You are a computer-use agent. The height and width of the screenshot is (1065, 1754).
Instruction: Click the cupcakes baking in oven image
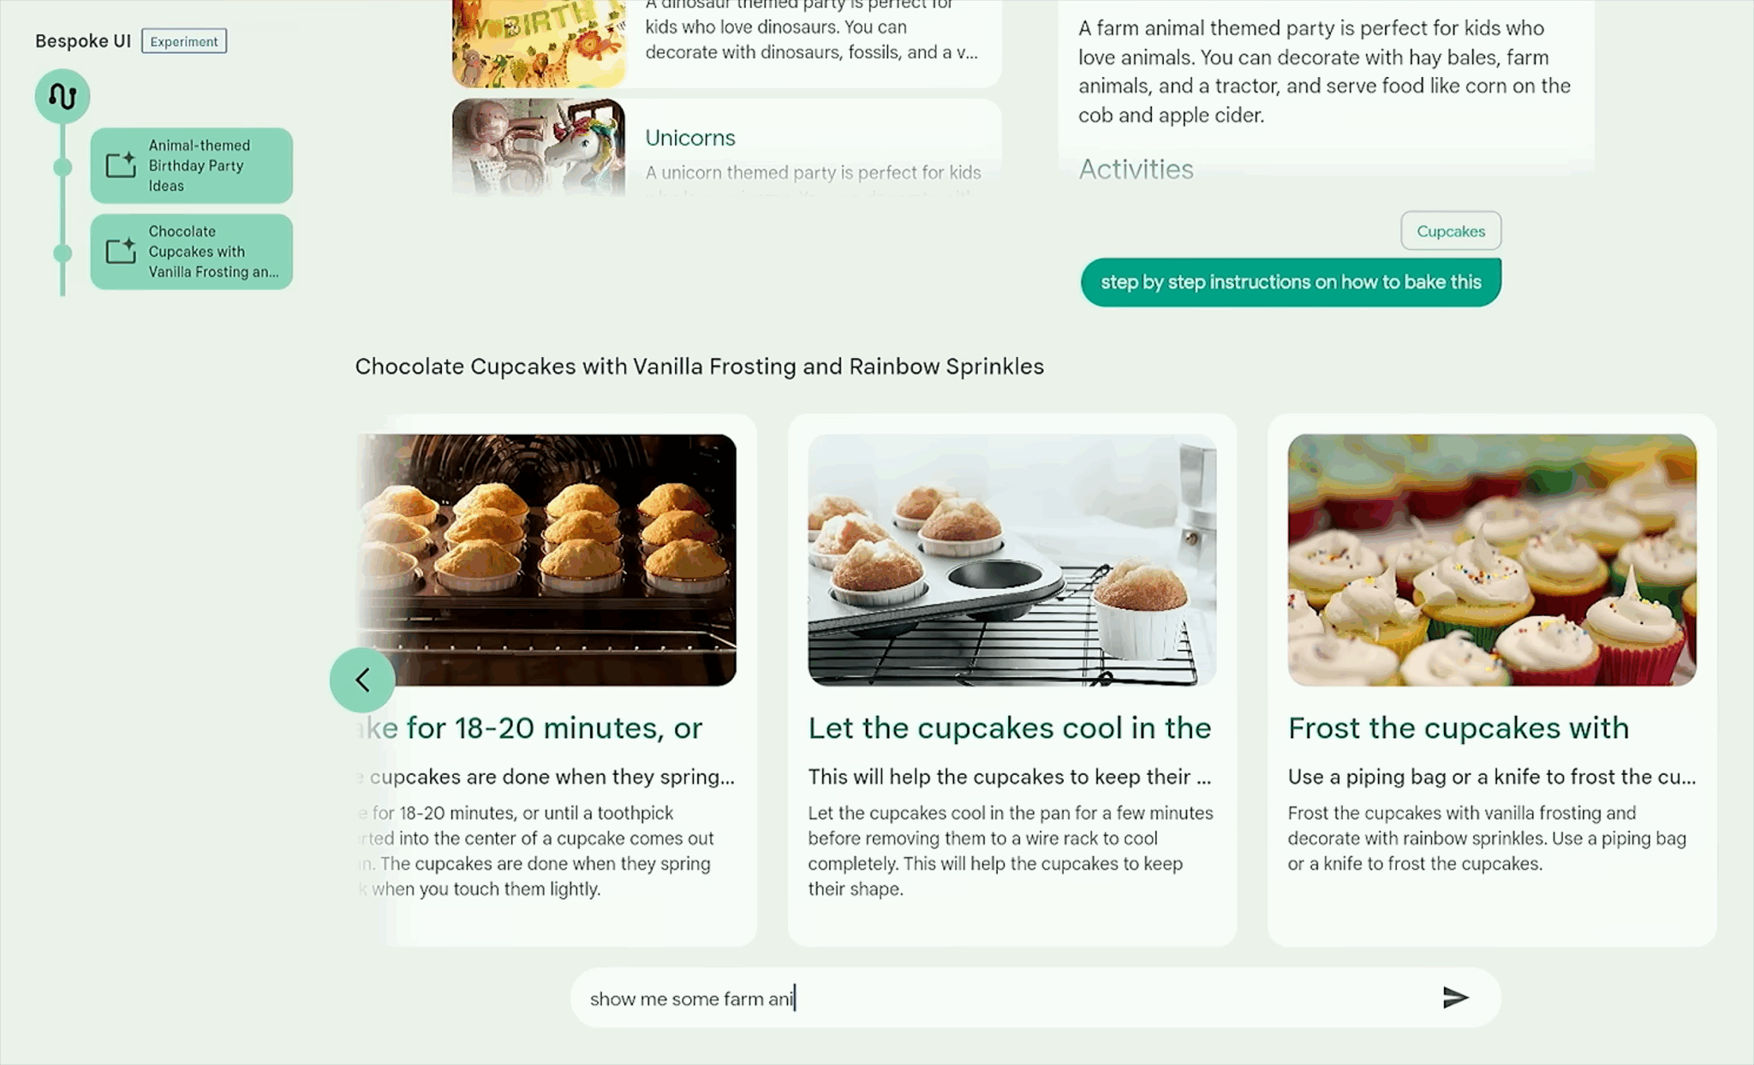point(546,560)
